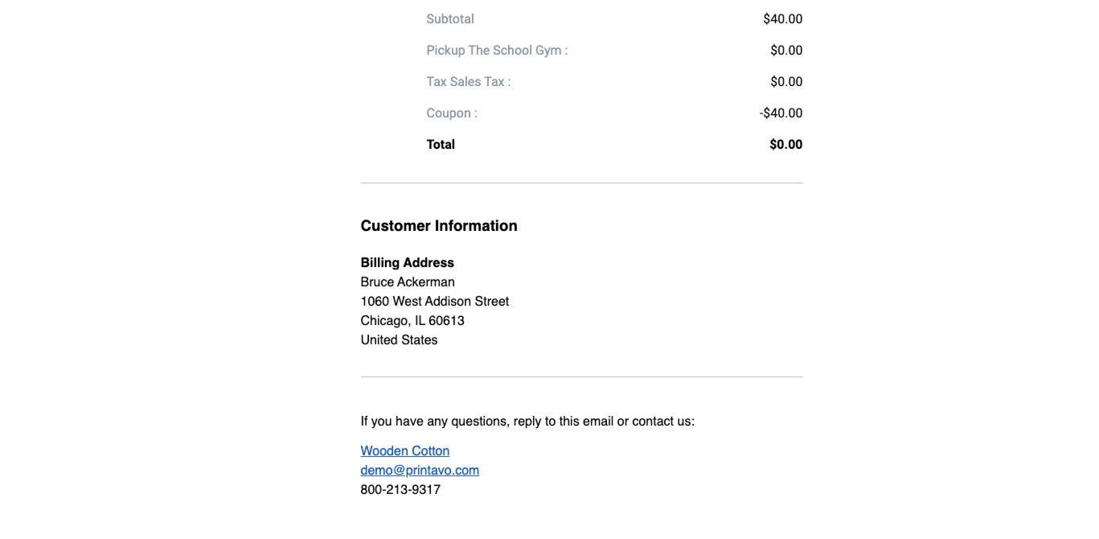Click the 1060 West Addison Street line
This screenshot has width=1099, height=539.
pos(435,302)
